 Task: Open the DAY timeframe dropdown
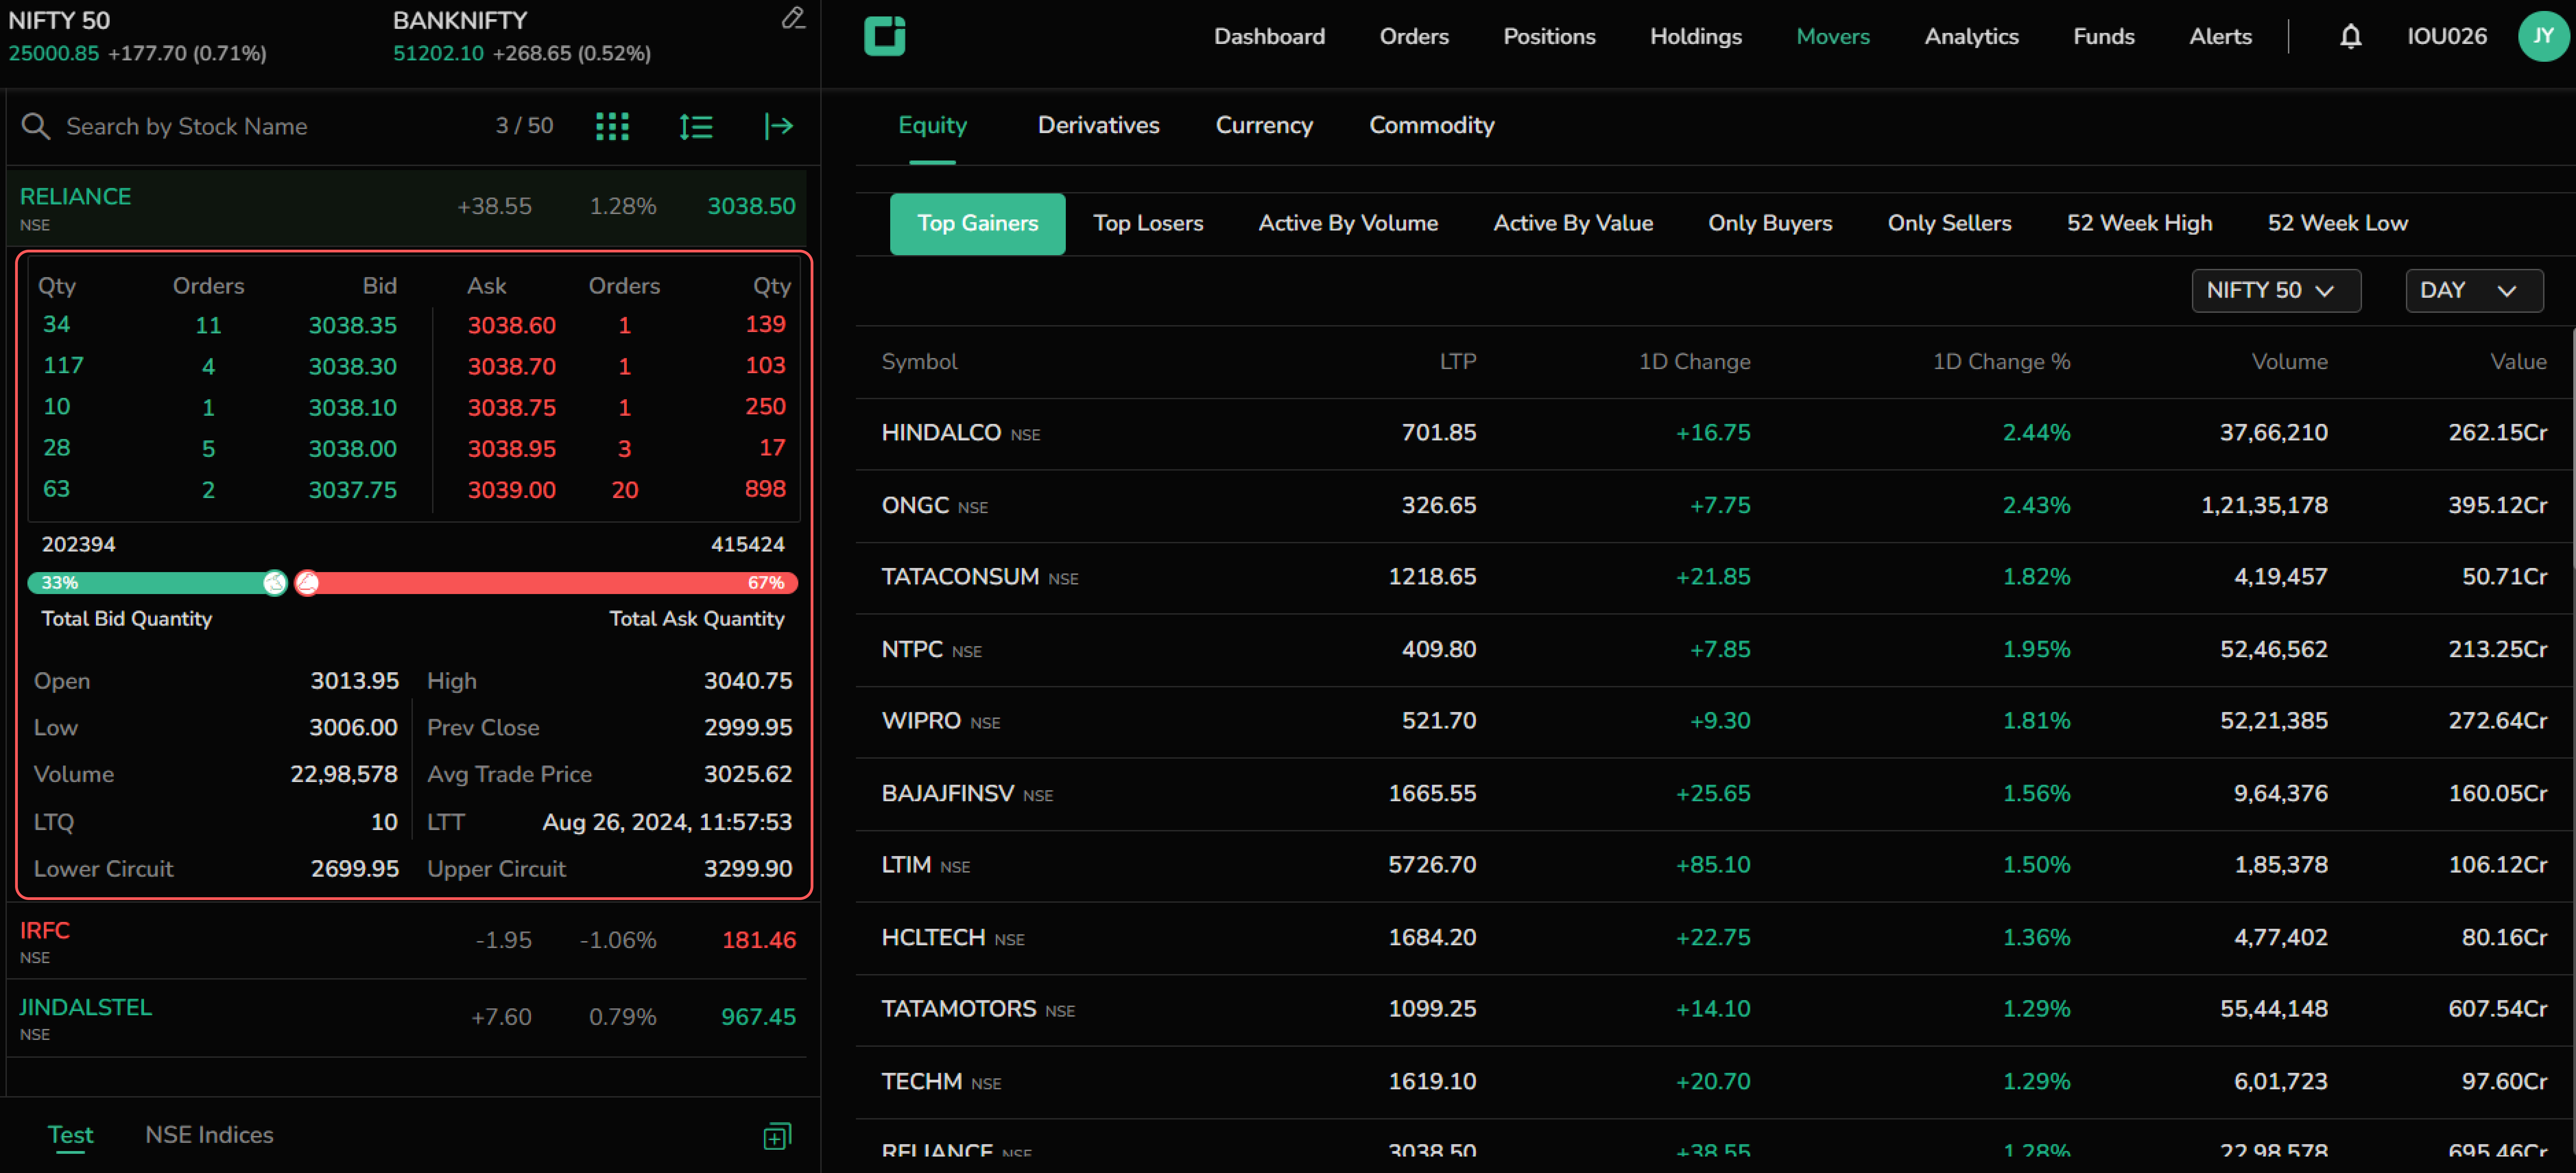coord(2474,290)
